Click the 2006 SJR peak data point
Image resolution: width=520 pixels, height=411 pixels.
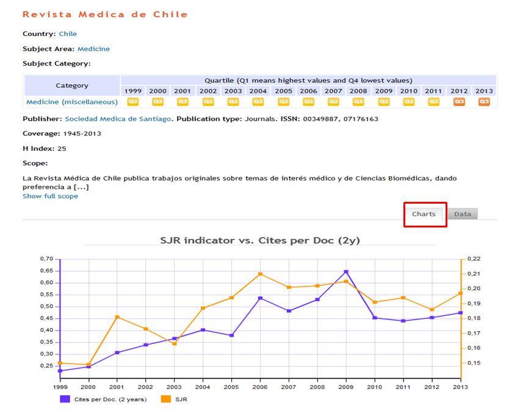pyautogui.click(x=260, y=274)
